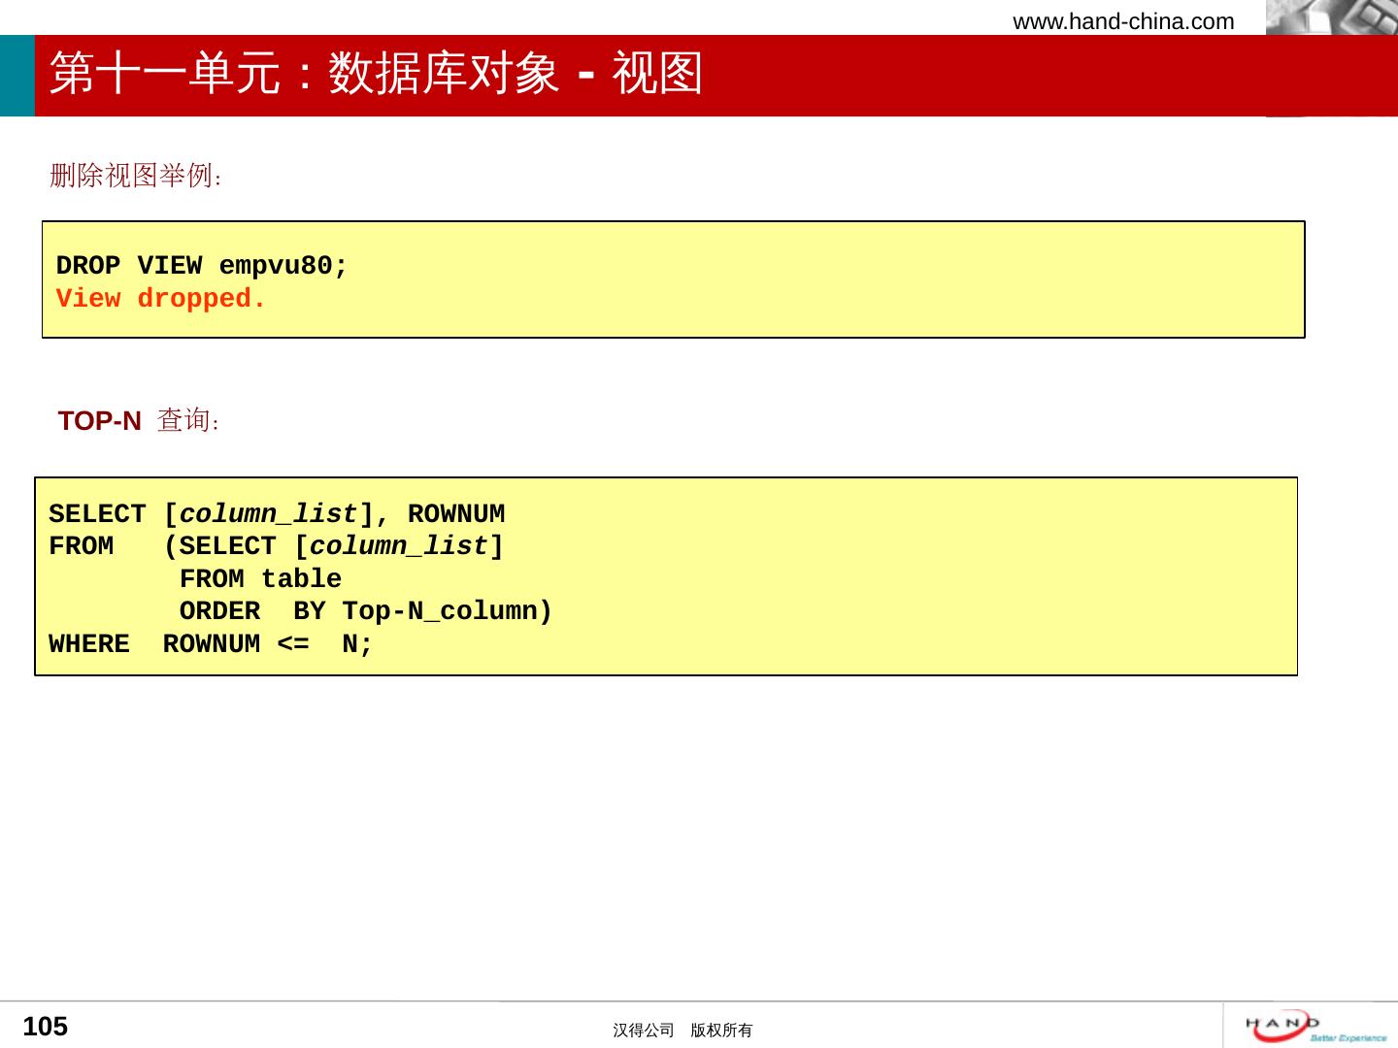Select the slide title 第十一单元 : 数据库对象 - 视图
The height and width of the screenshot is (1048, 1398).
[376, 74]
